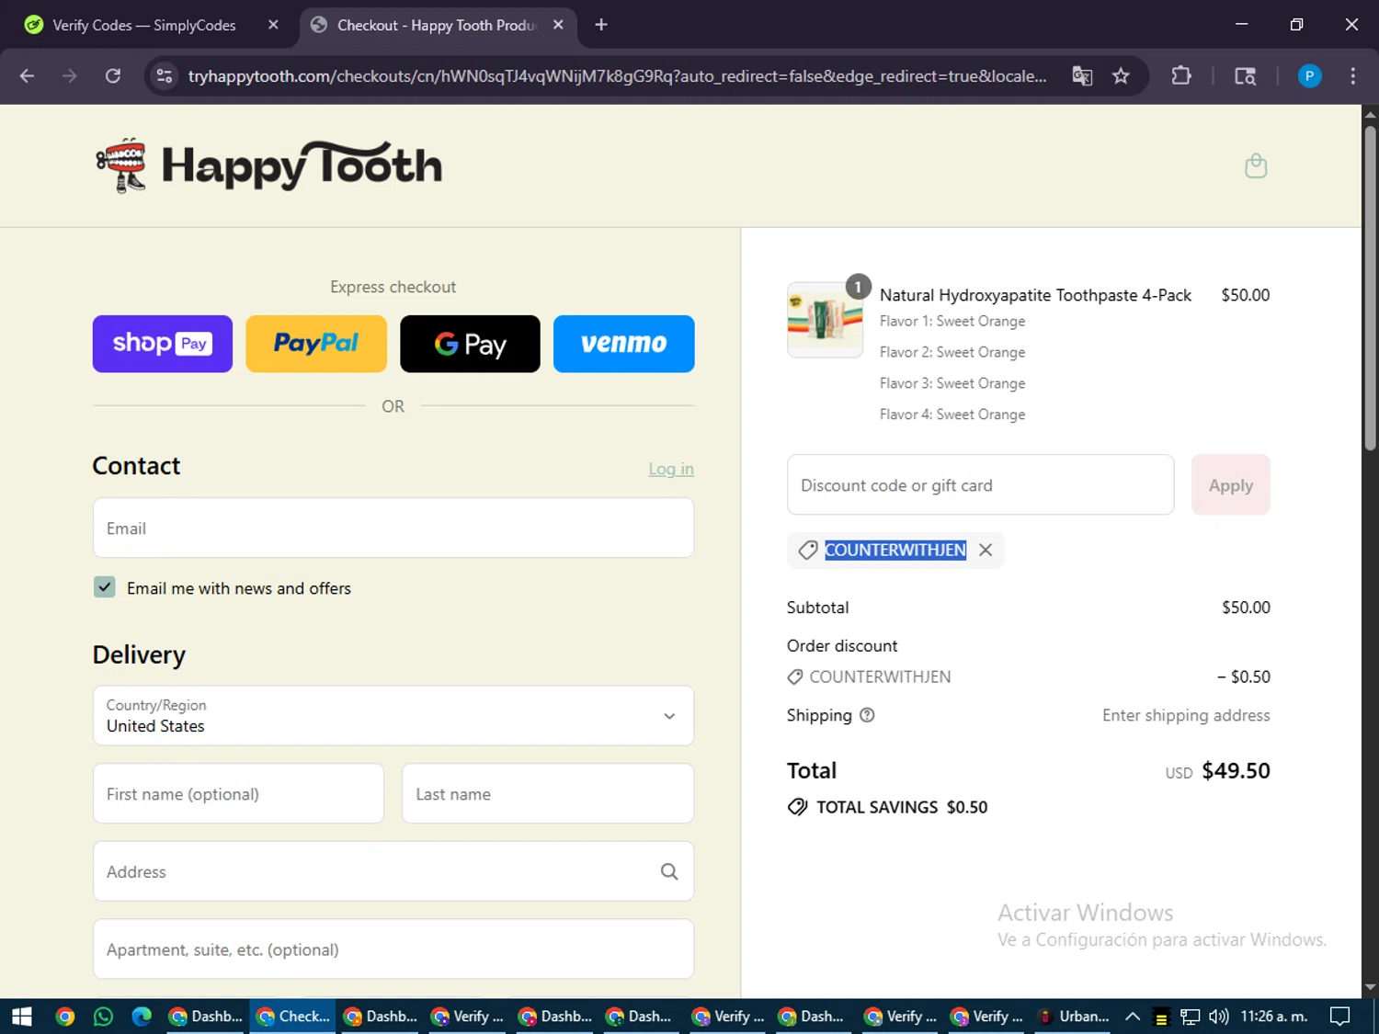Translate this page icon
The image size is (1379, 1034).
point(1082,75)
